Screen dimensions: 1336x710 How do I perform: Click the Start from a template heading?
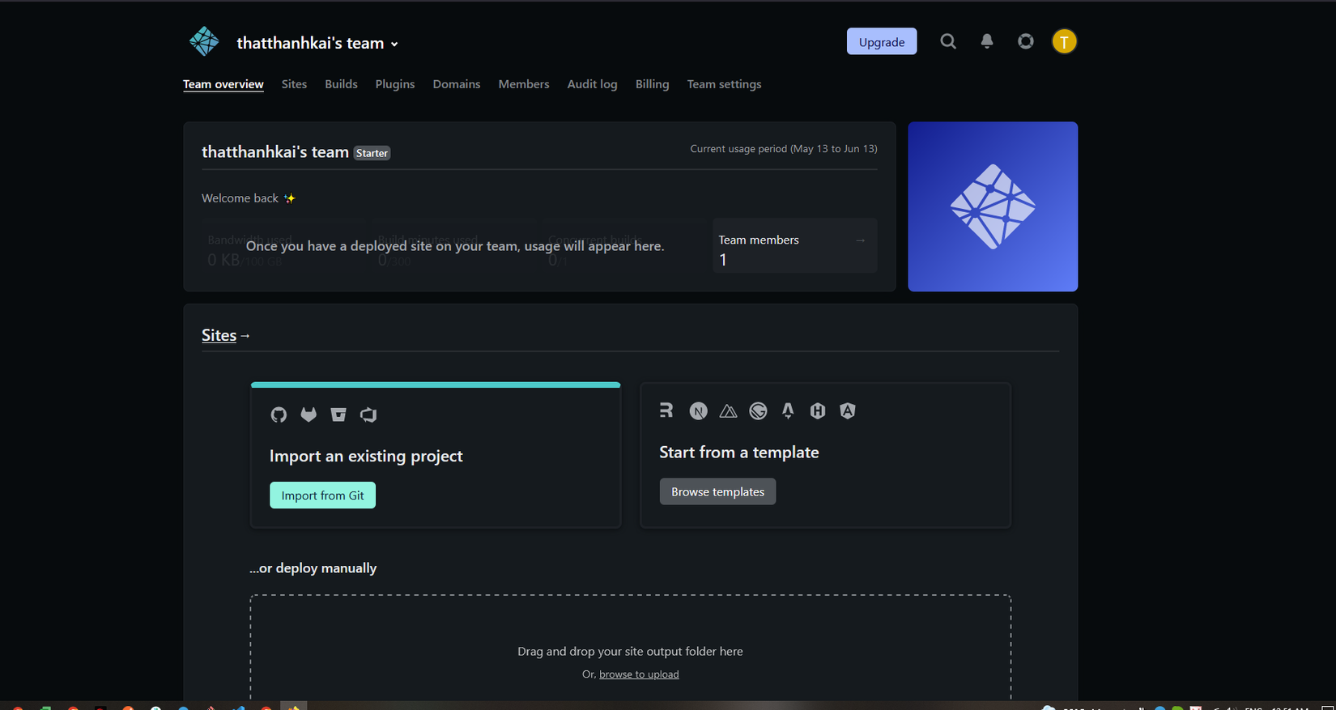pos(739,453)
